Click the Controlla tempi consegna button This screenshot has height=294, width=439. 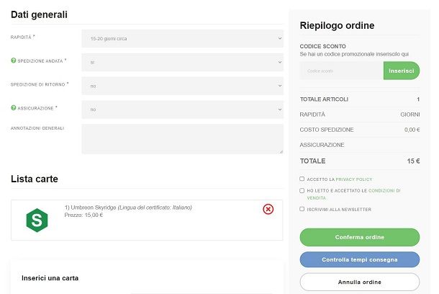click(360, 260)
